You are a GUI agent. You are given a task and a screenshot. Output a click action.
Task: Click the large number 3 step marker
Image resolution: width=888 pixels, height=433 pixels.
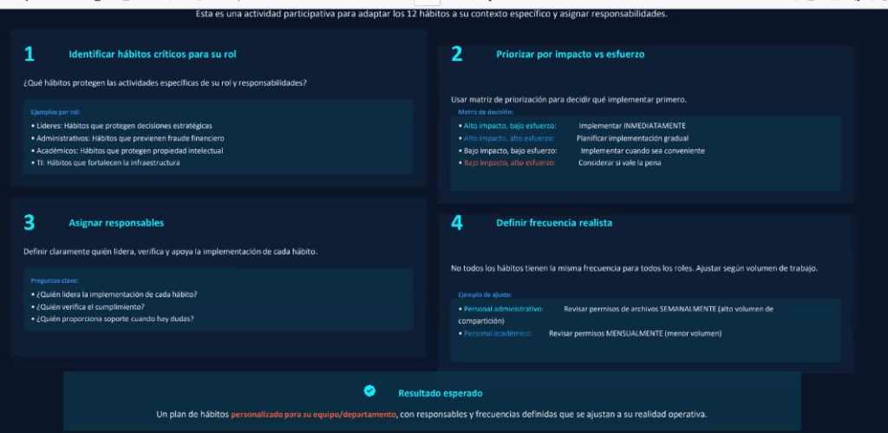[x=29, y=223]
